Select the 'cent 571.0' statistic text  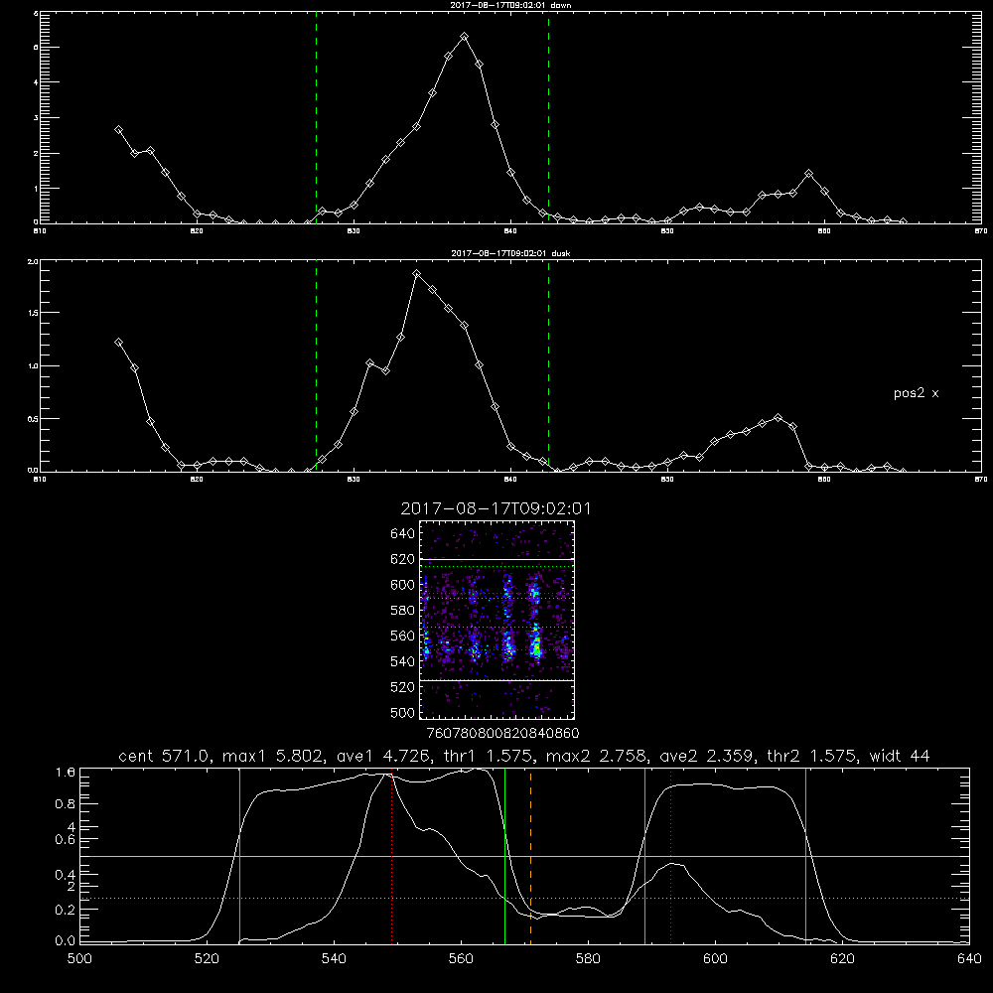pyautogui.click(x=166, y=756)
